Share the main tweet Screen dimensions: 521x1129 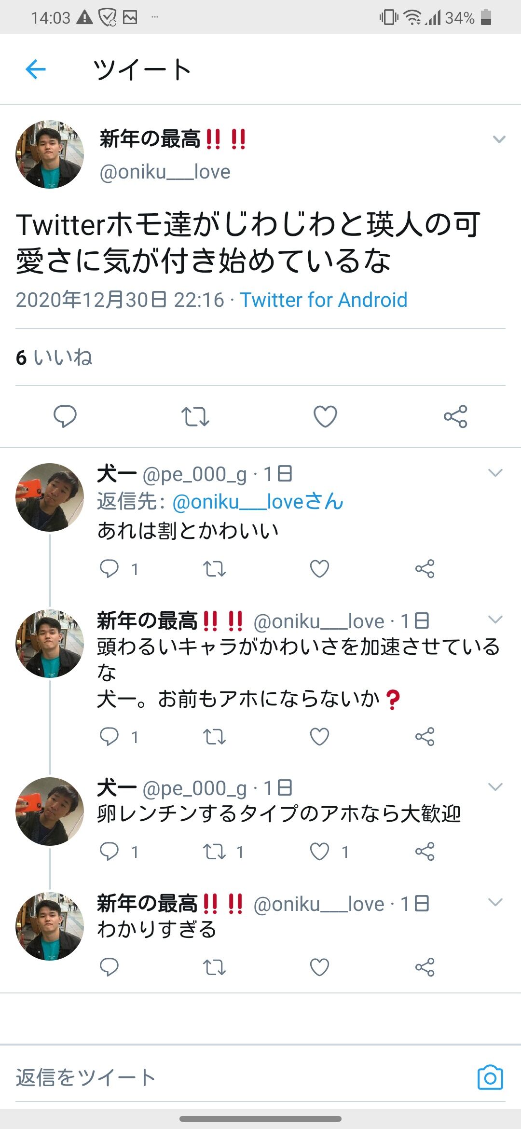pos(455,416)
